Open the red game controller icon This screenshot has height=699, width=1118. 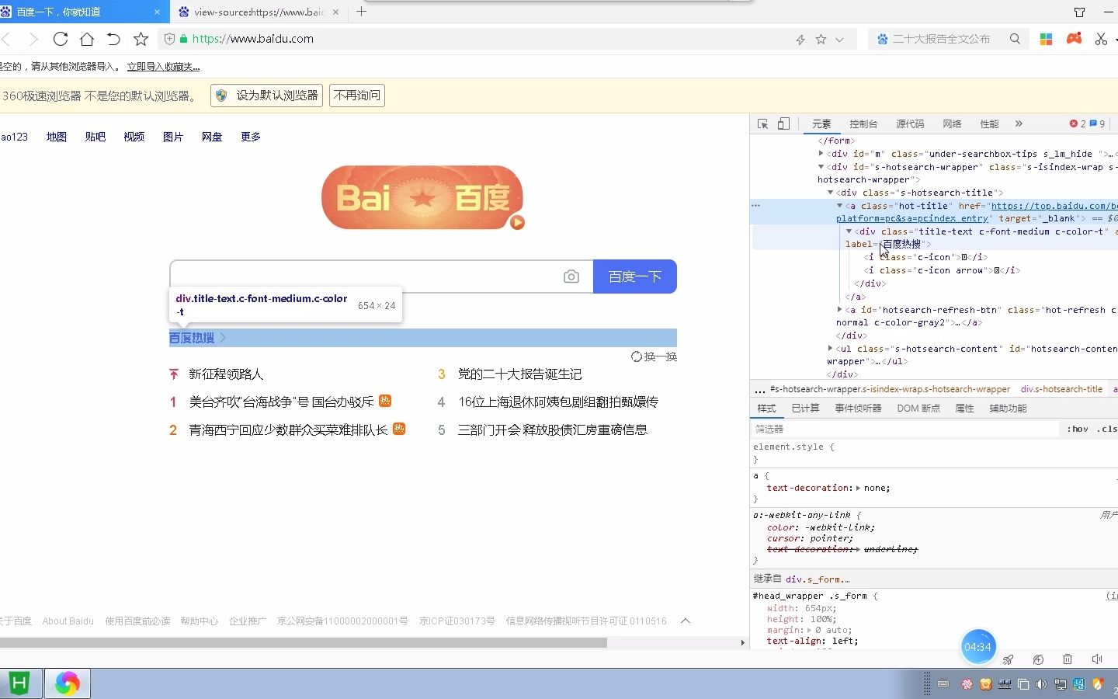(1075, 38)
